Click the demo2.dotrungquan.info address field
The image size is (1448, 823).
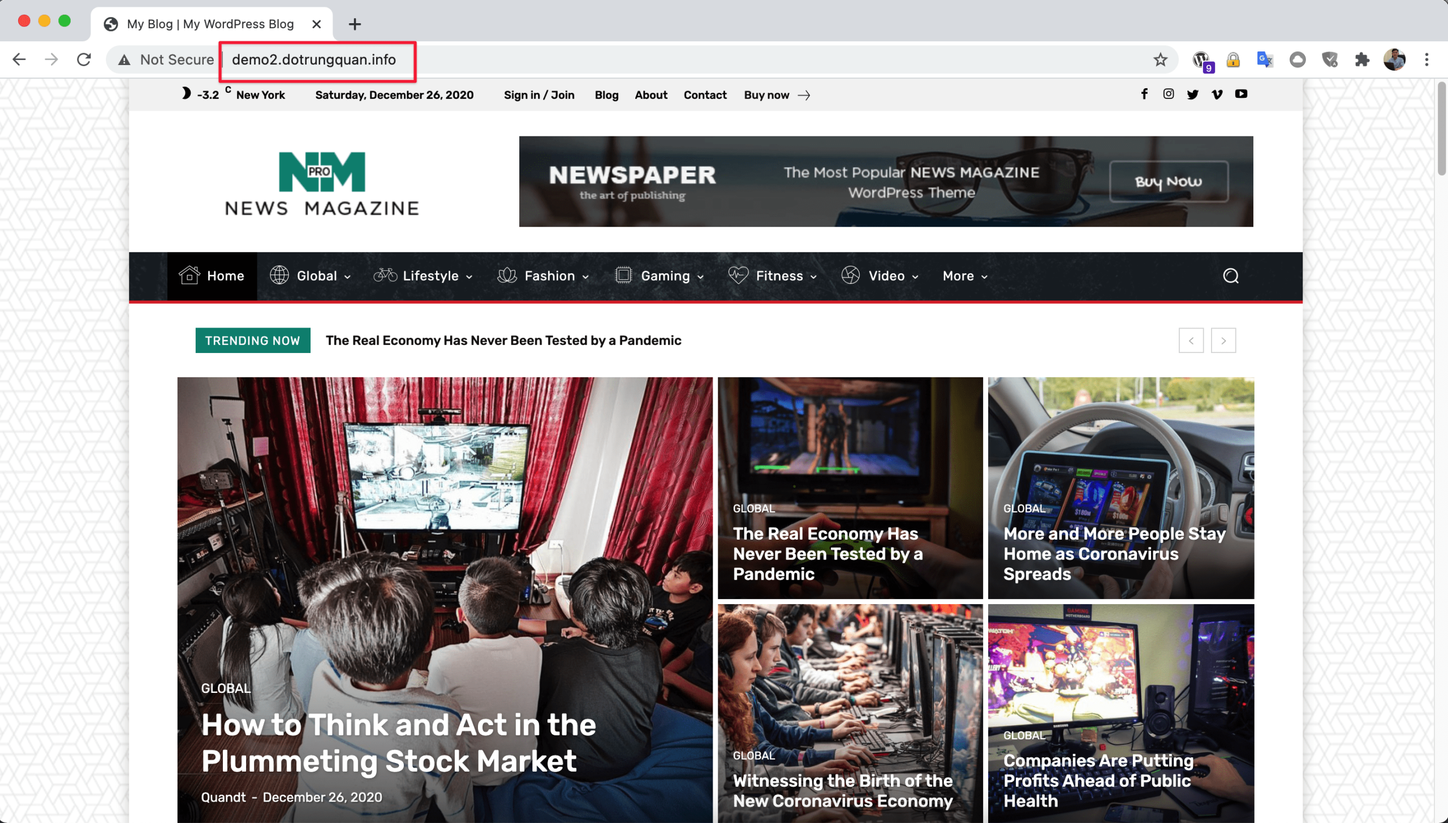[x=314, y=59]
